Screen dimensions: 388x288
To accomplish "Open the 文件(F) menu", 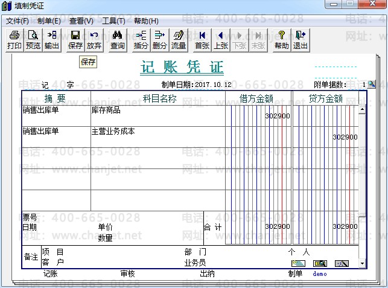I will (17, 21).
